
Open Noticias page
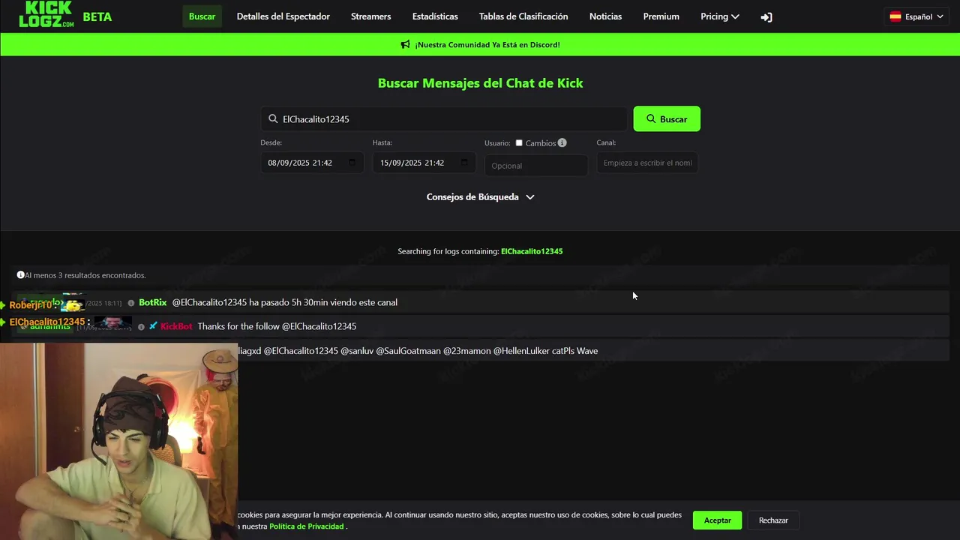tap(605, 16)
